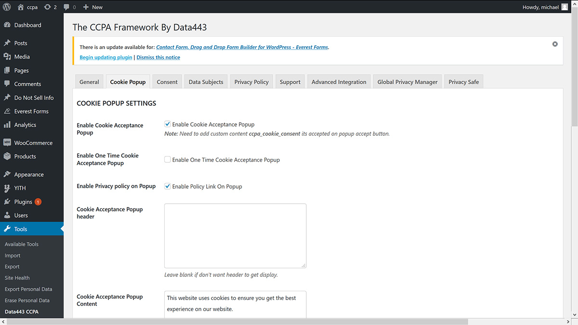Open the Analytics sidebar menu
578x325 pixels.
click(x=25, y=125)
